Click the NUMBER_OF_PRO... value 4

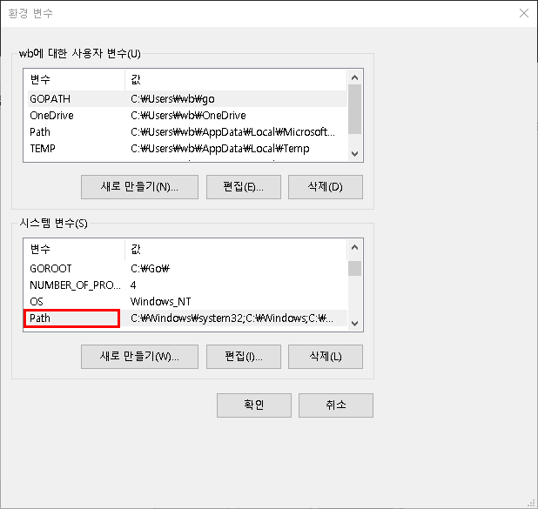[x=133, y=285]
